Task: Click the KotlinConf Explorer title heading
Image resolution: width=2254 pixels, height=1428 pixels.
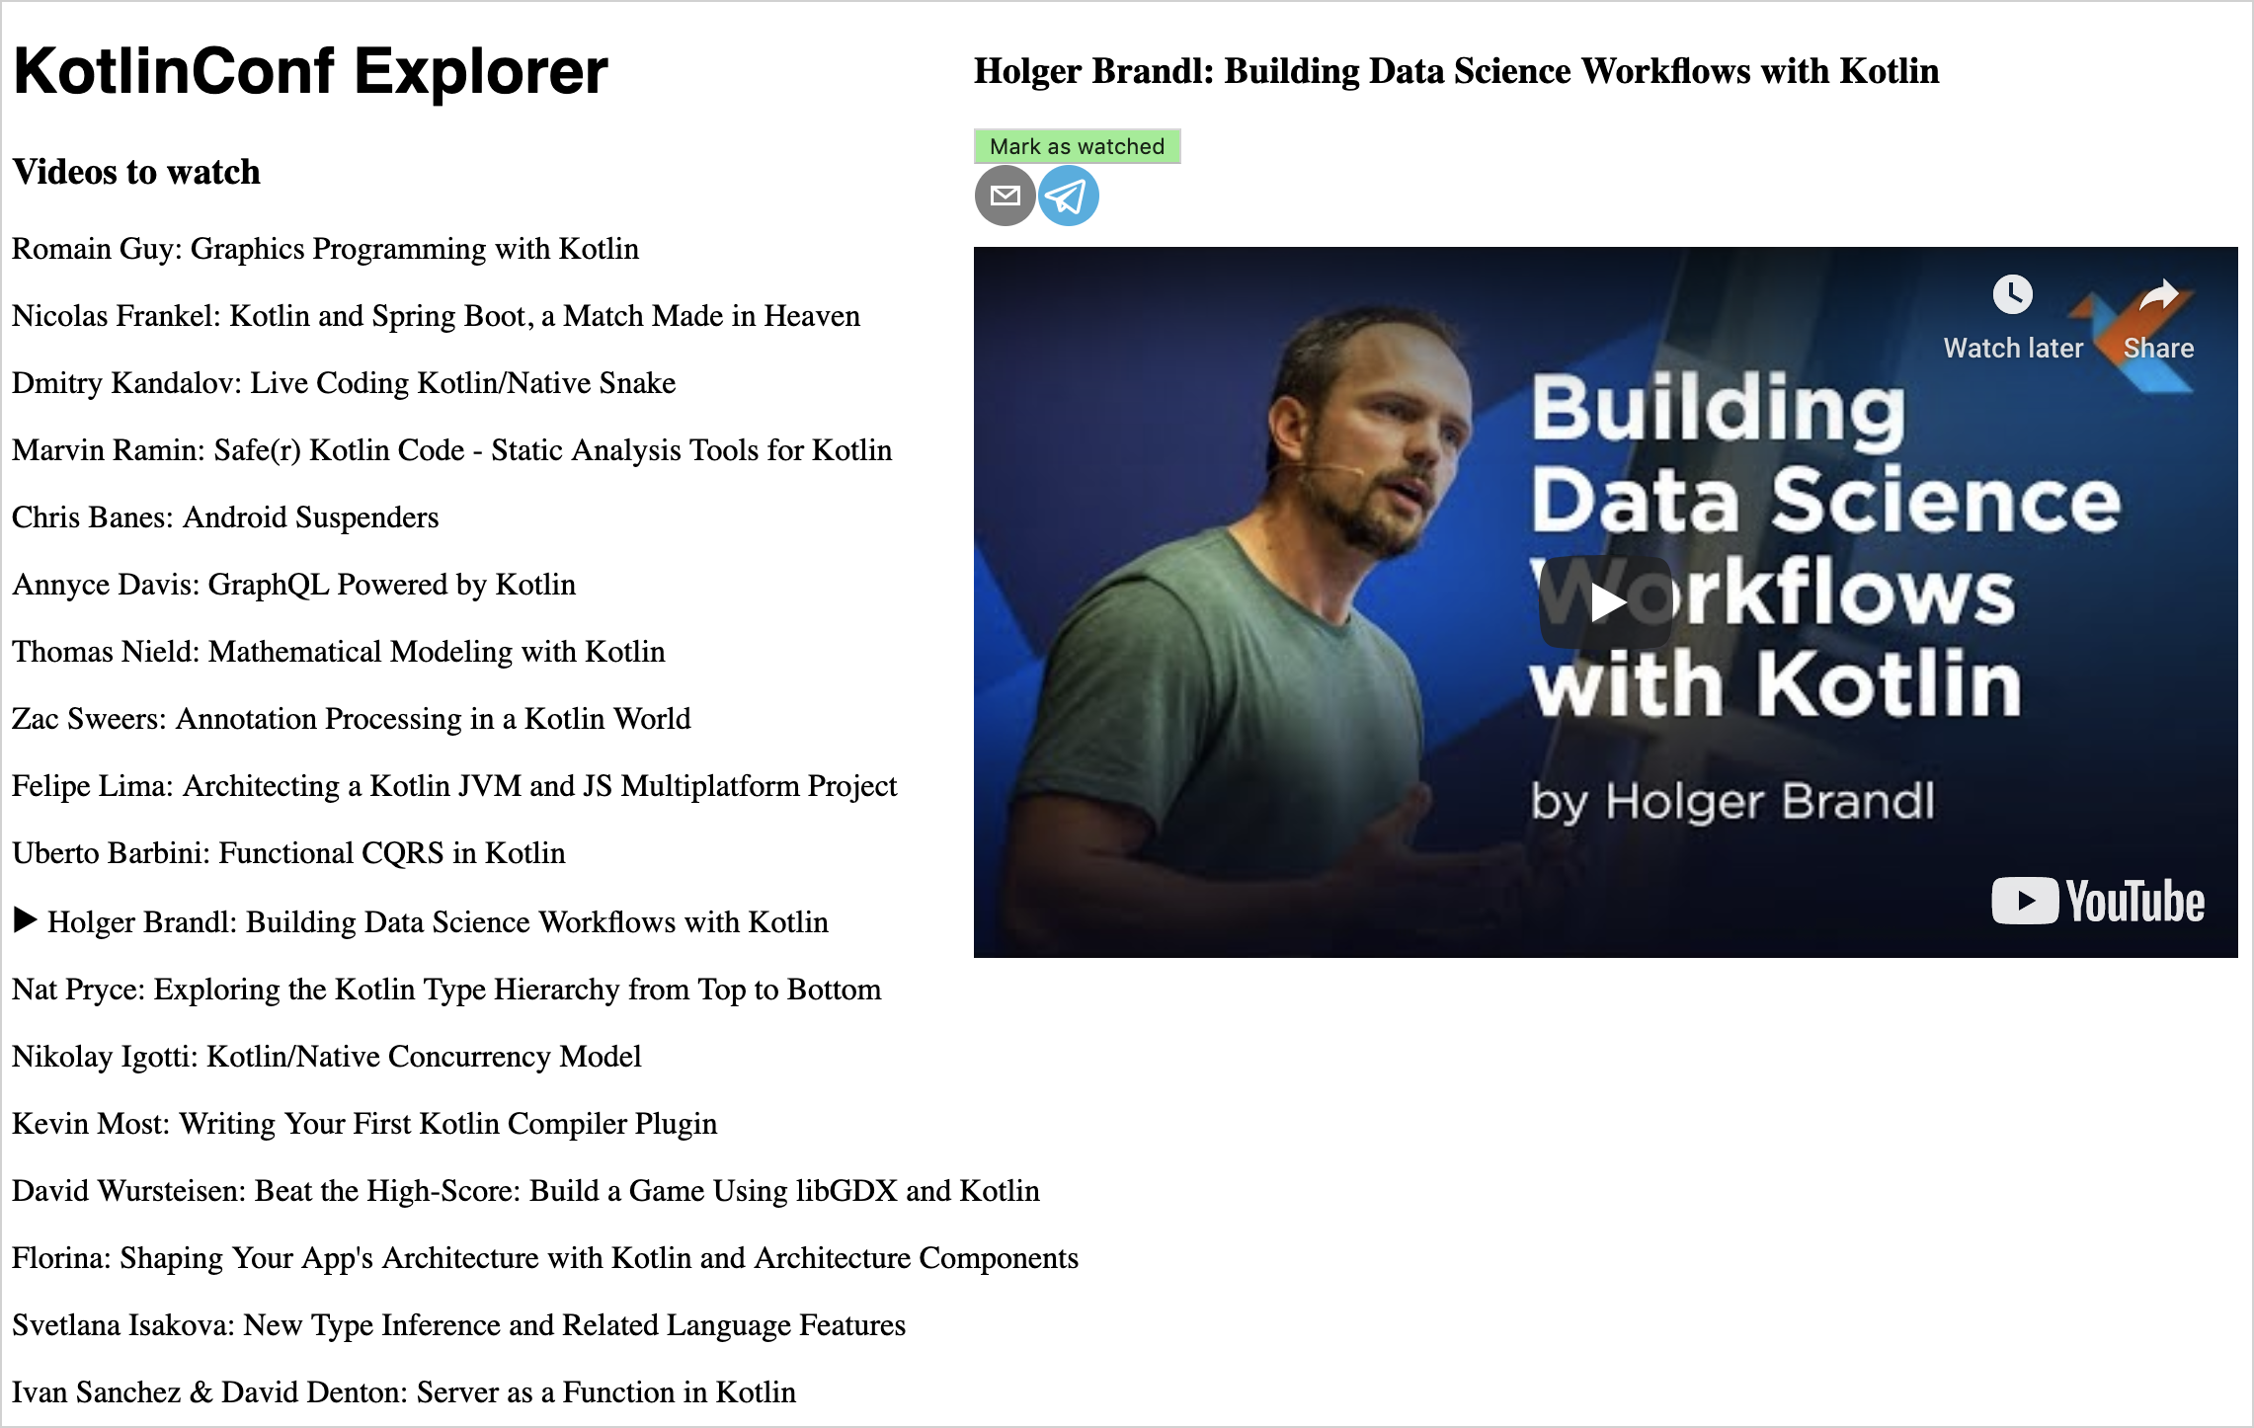Action: click(310, 71)
